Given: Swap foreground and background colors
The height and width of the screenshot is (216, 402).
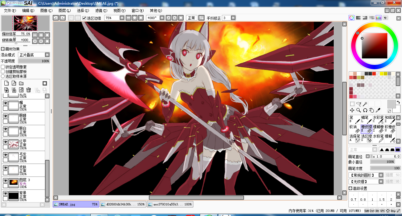Looking at the screenshot, I should click(398, 102).
